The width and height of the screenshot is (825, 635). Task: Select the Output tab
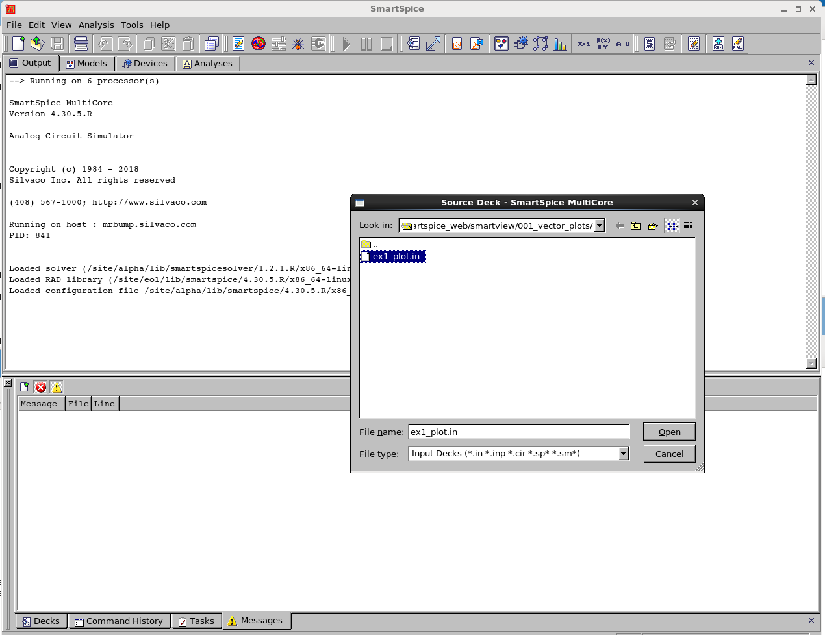point(31,63)
